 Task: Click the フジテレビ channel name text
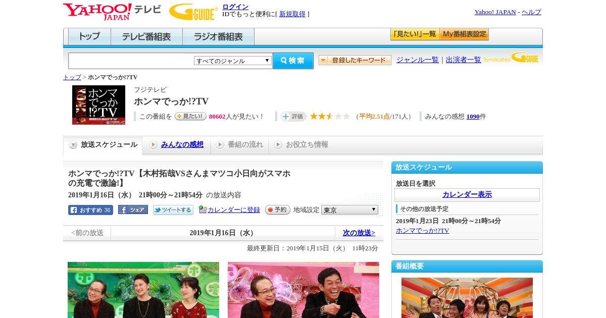tap(150, 90)
